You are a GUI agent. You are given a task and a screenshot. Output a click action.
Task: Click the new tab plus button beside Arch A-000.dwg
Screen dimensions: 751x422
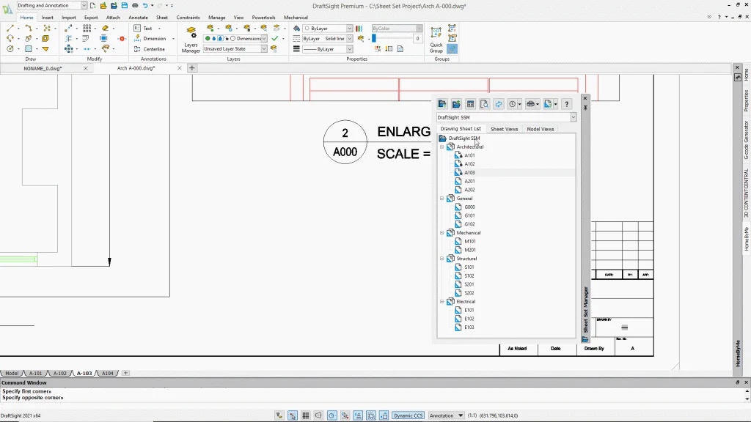tap(192, 68)
